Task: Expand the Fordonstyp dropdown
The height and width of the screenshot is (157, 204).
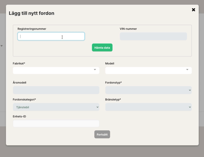Action: (146, 90)
